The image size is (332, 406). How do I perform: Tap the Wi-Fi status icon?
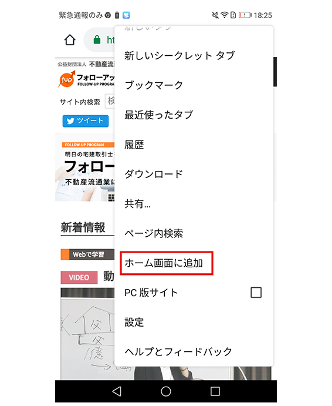(225, 15)
